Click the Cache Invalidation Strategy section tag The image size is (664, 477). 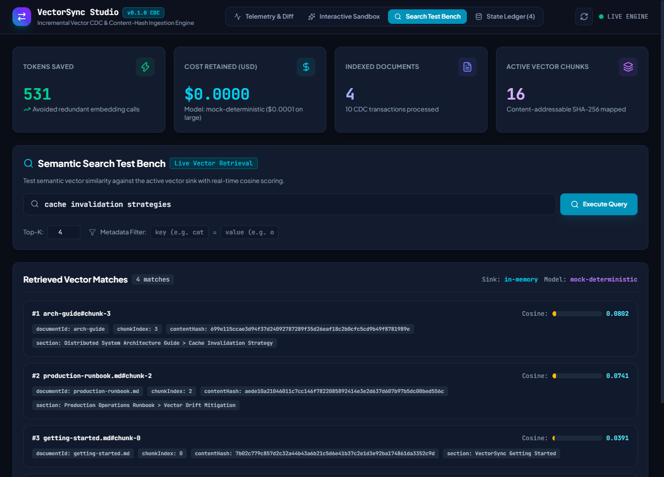[x=155, y=343]
